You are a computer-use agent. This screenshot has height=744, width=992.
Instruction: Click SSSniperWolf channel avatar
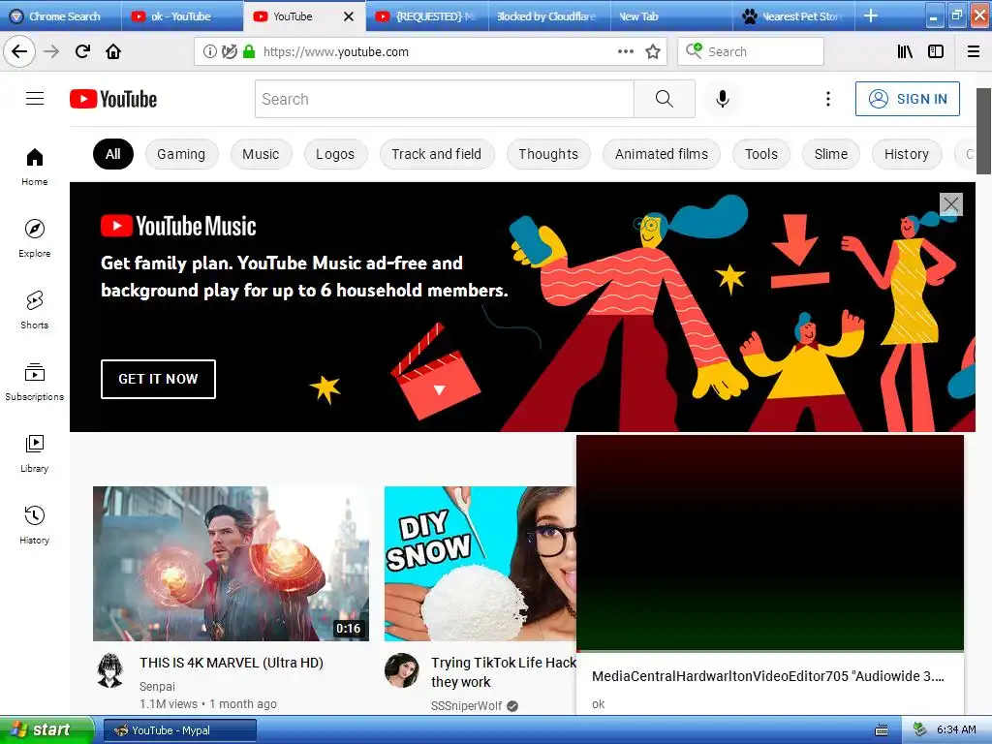402,670
